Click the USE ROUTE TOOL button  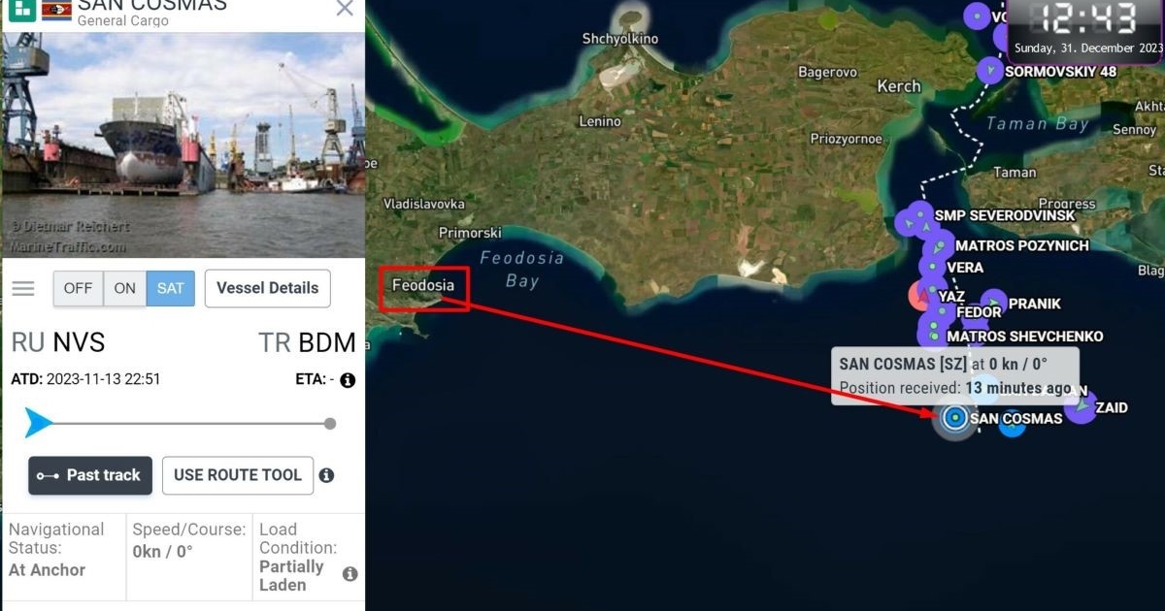pyautogui.click(x=238, y=475)
